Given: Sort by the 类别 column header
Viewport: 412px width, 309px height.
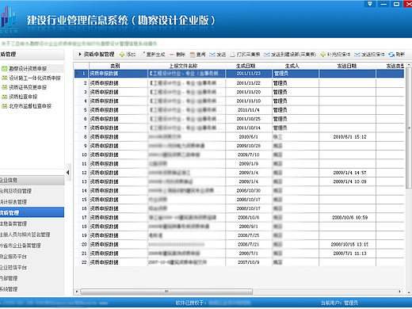Looking at the screenshot, I should pos(118,66).
